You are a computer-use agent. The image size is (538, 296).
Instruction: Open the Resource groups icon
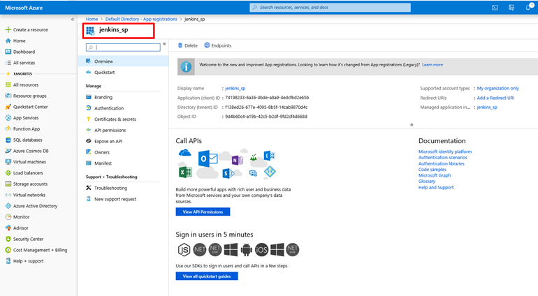tap(8, 96)
